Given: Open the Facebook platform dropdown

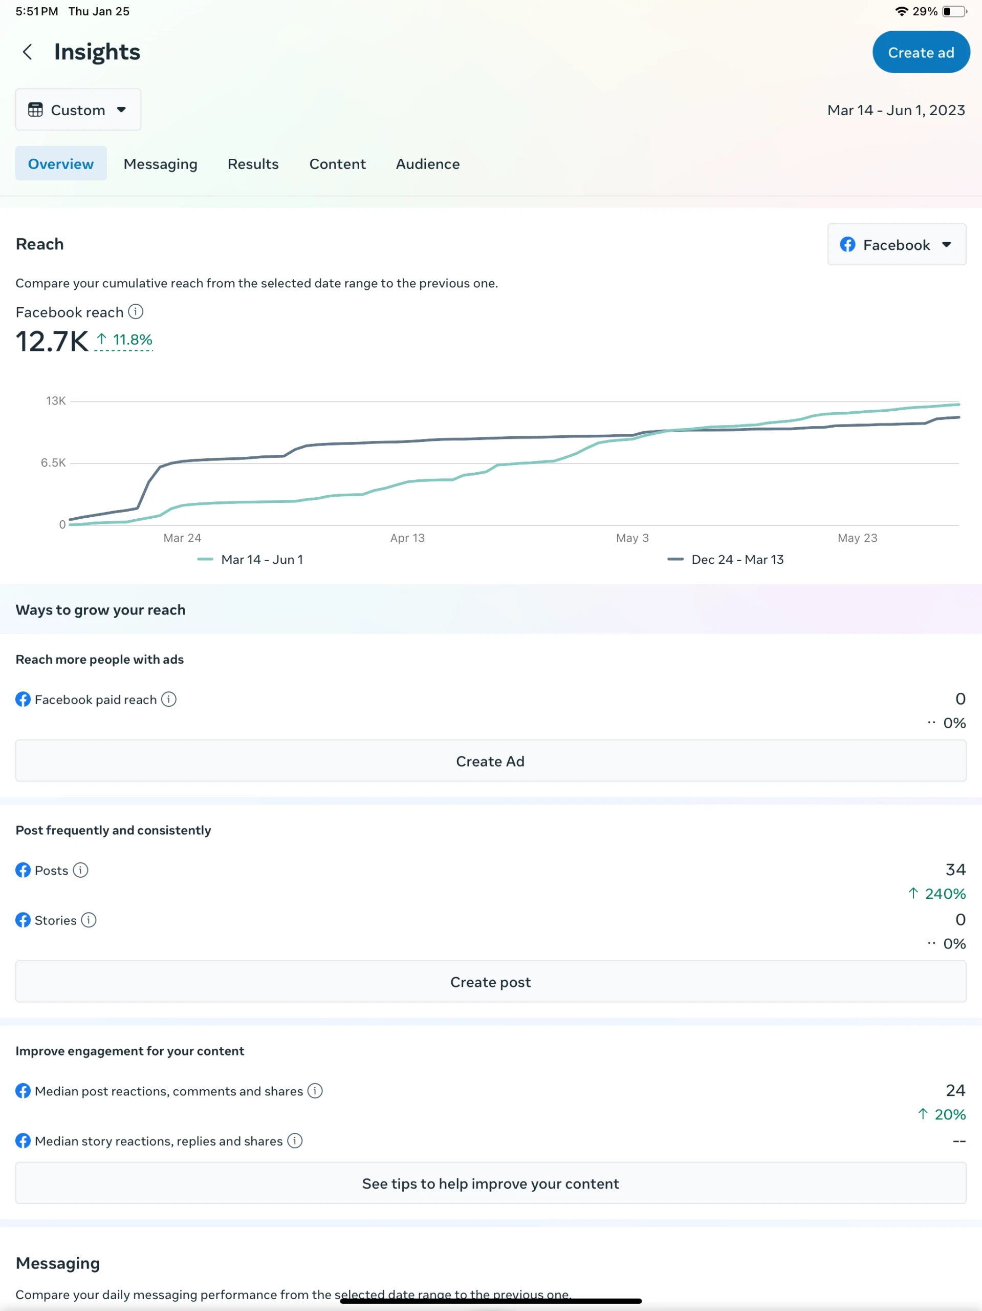Looking at the screenshot, I should click(896, 245).
